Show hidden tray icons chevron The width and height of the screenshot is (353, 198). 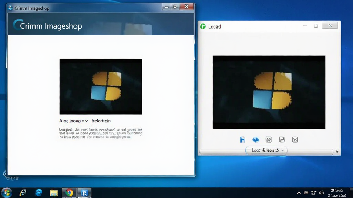pyautogui.click(x=299, y=193)
